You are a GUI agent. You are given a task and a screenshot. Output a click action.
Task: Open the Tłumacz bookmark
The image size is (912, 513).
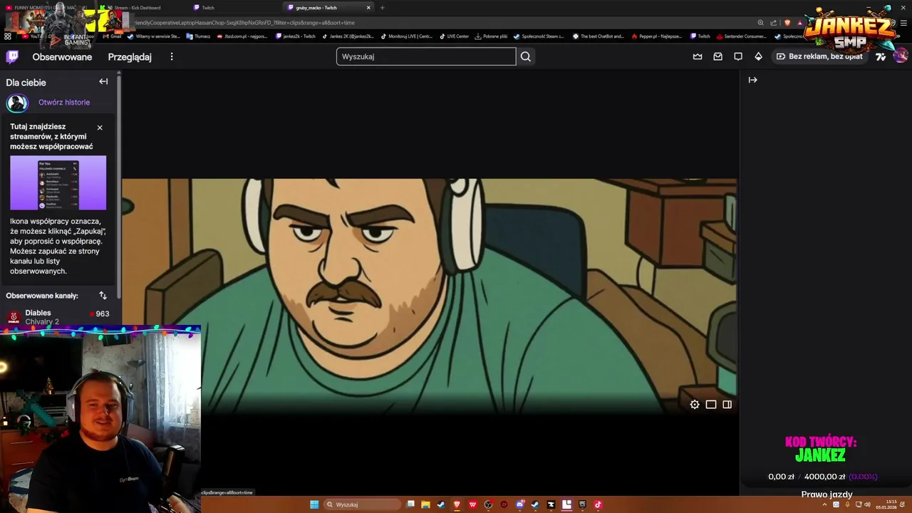pyautogui.click(x=198, y=36)
